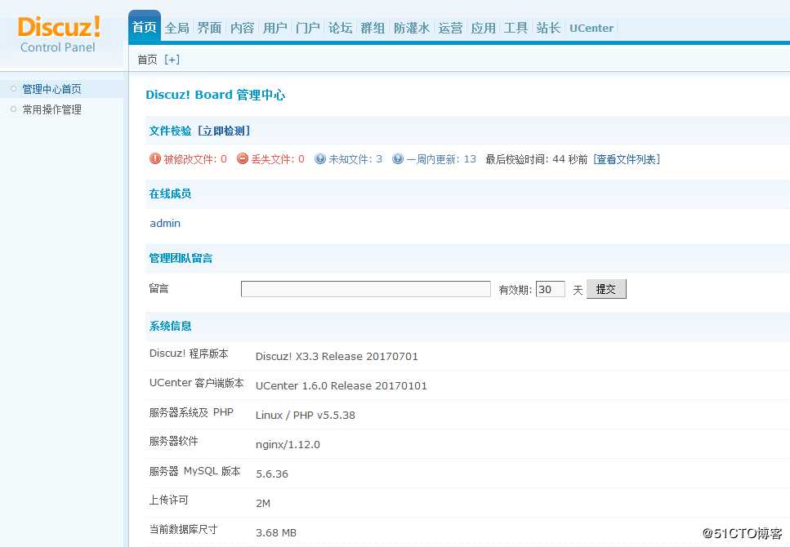Click the database size 3.68 MB value
790x547 pixels.
point(276,532)
